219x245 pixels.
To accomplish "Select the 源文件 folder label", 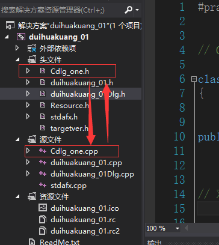I will [x=51, y=140].
